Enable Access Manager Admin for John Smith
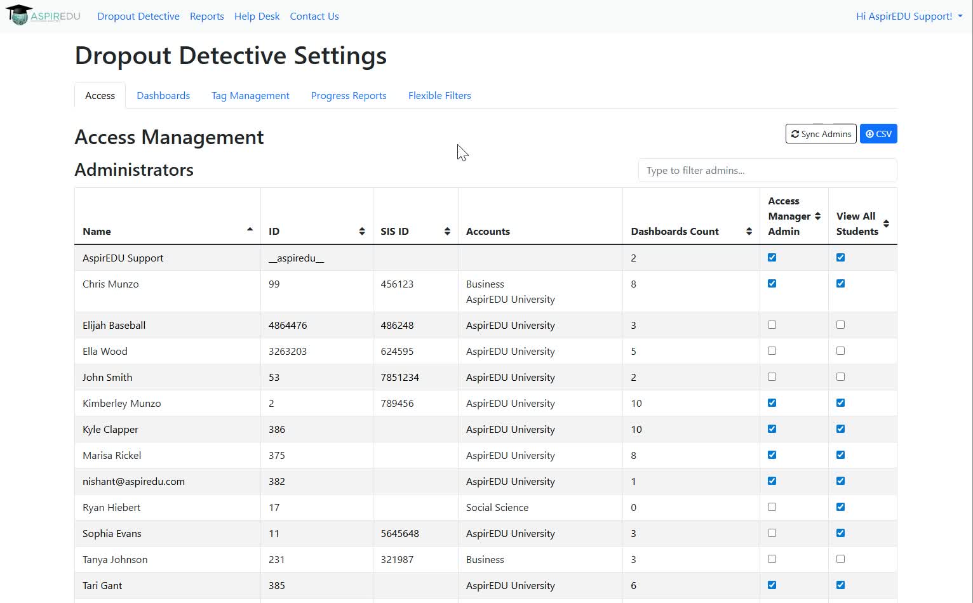The image size is (973, 603). 772,377
